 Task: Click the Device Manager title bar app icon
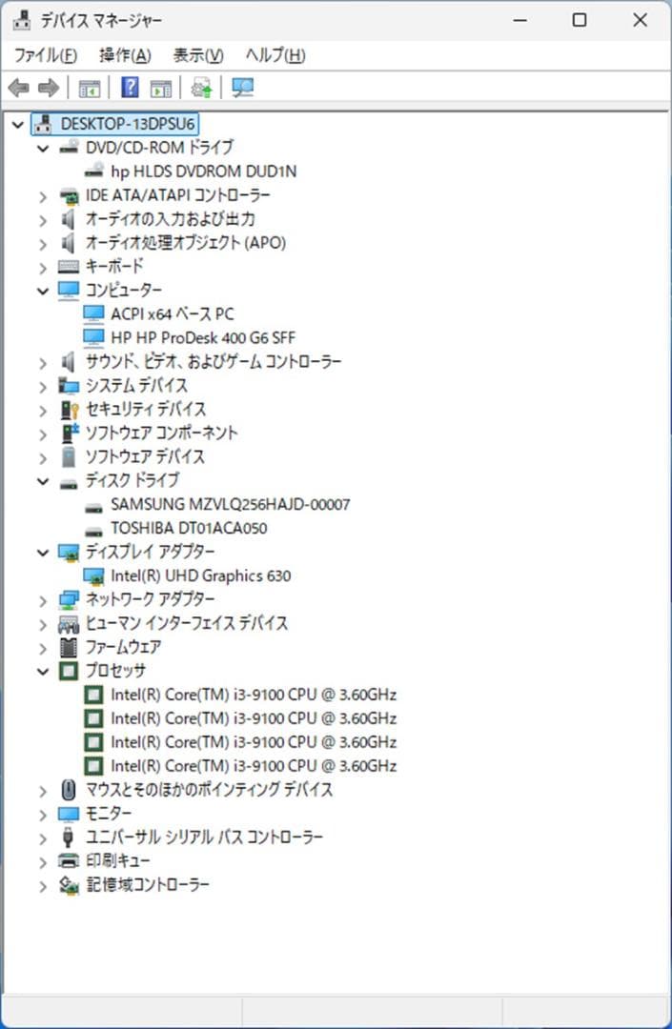click(22, 20)
